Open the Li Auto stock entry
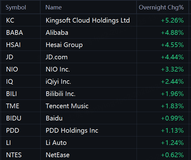The width and height of the screenshot is (191, 160). click(x=56, y=143)
